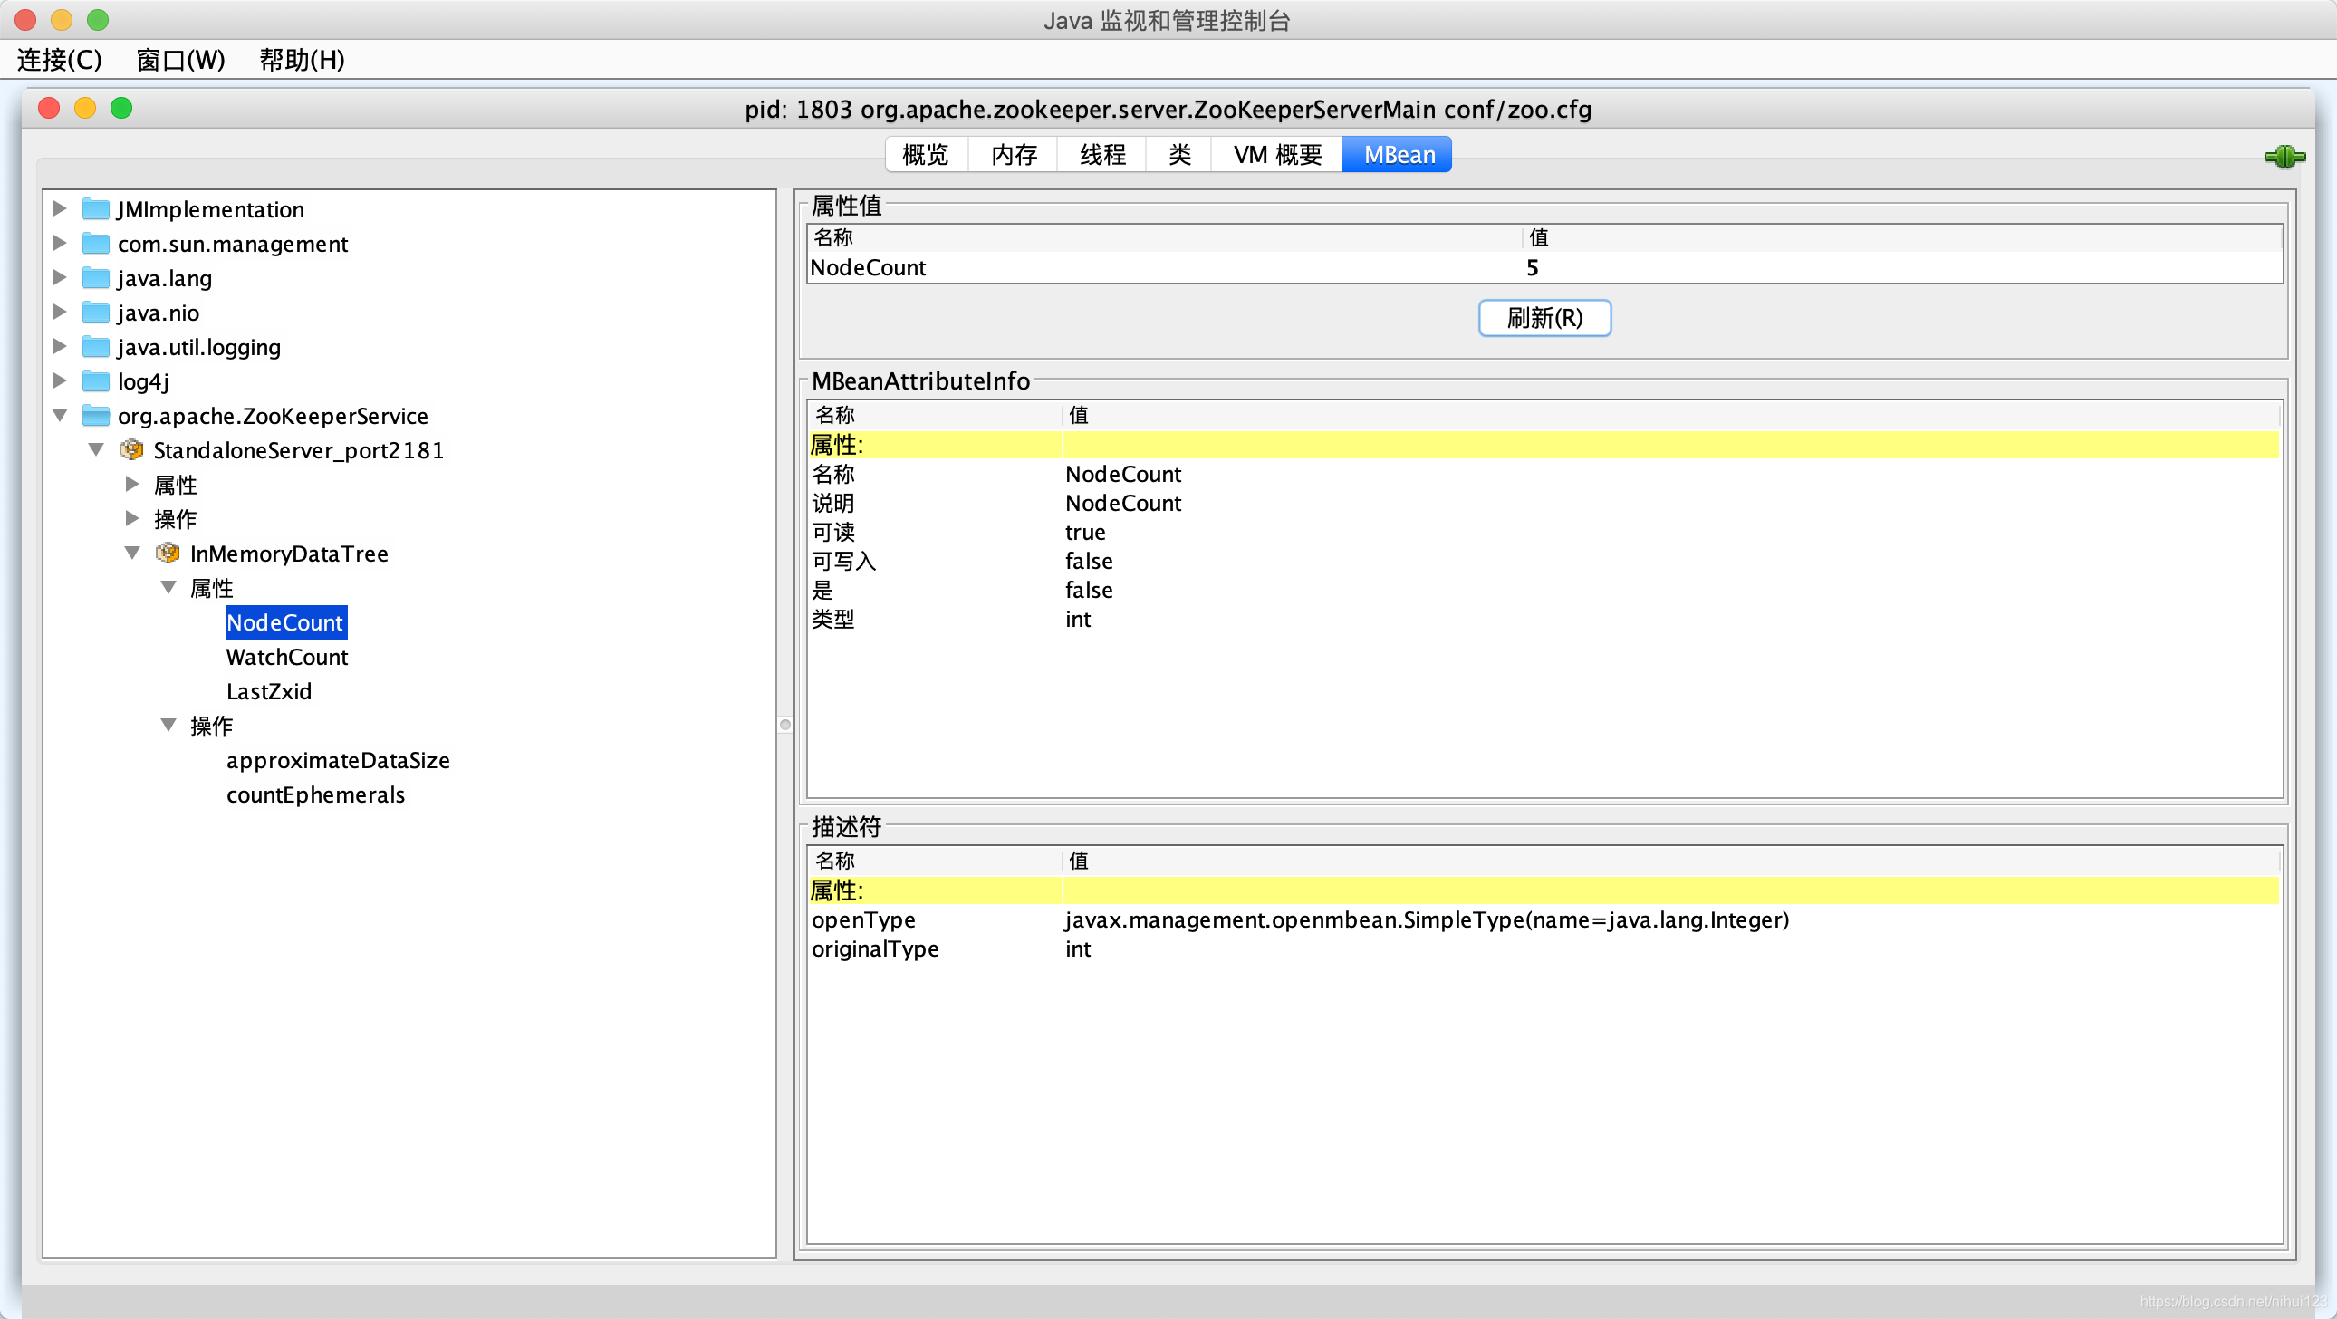Select the log4j tree label

point(143,382)
